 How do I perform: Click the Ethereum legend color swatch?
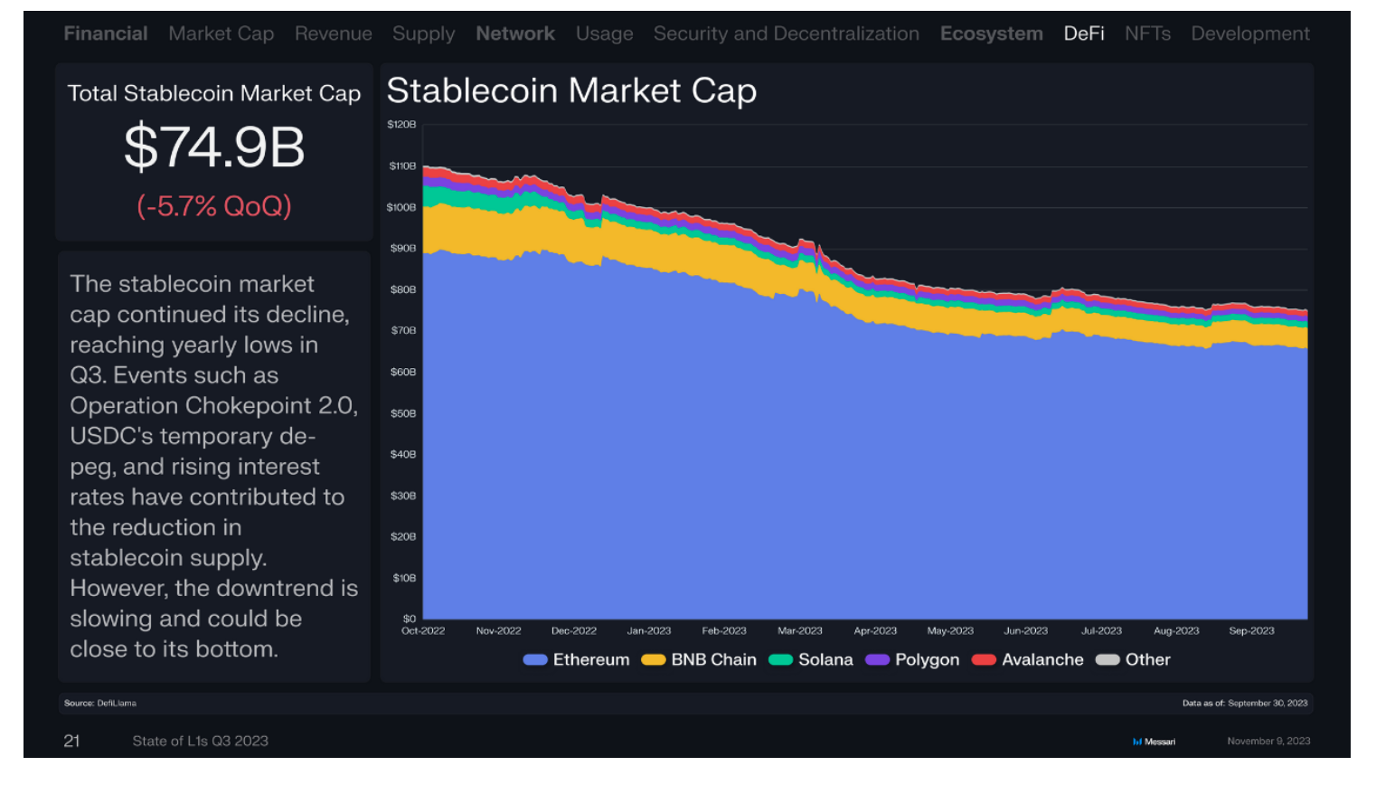(x=535, y=660)
